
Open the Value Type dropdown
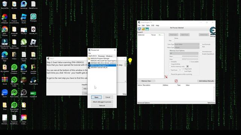(187, 48)
